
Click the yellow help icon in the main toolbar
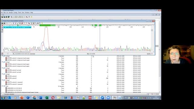tap(32, 17)
